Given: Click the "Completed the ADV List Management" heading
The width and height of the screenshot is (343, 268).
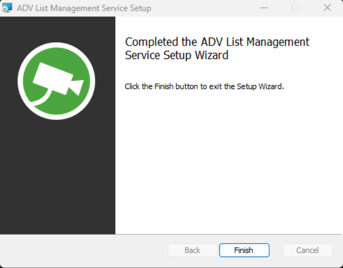Looking at the screenshot, I should [217, 42].
